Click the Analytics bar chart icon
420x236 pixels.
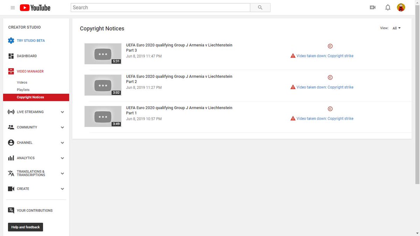(11, 158)
